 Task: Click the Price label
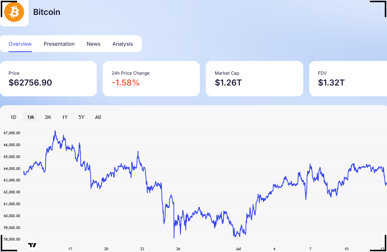pyautogui.click(x=14, y=73)
